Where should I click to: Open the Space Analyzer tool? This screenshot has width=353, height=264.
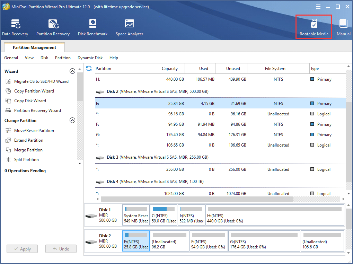pos(129,28)
